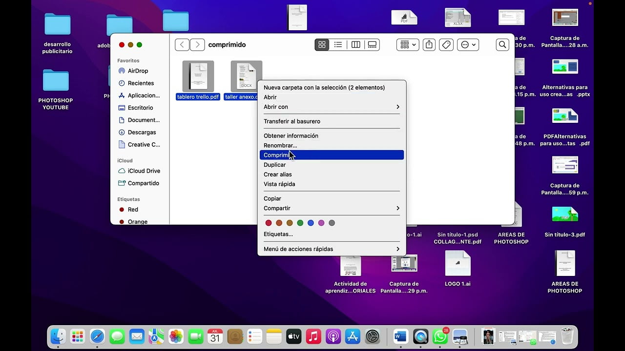Switch to gallery view in Finder toolbar
Image resolution: width=625 pixels, height=351 pixels.
click(372, 44)
